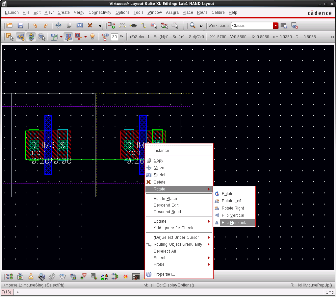This screenshot has width=336, height=297.
Task: Click Add Ignore for Check entry
Action: (x=179, y=228)
